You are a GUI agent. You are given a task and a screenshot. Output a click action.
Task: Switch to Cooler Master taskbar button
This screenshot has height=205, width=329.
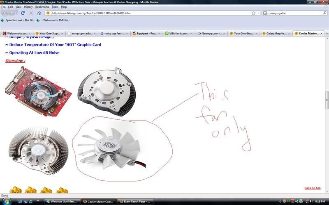99,202
